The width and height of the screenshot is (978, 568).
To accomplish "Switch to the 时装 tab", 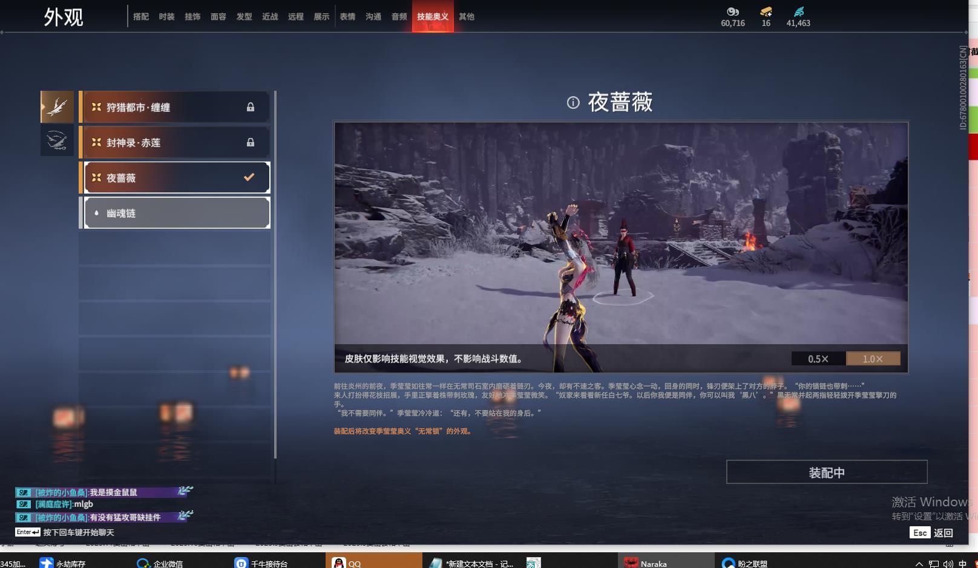I will 166,17.
